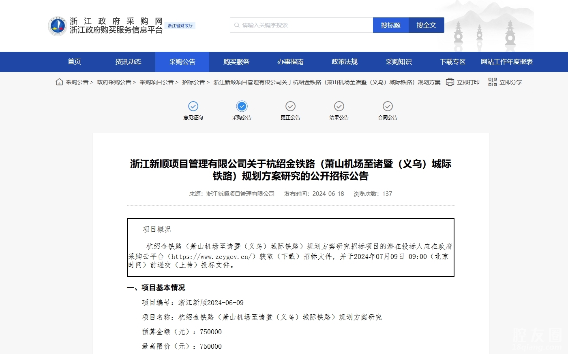Open the 资讯动态 navigation menu item

[128, 62]
